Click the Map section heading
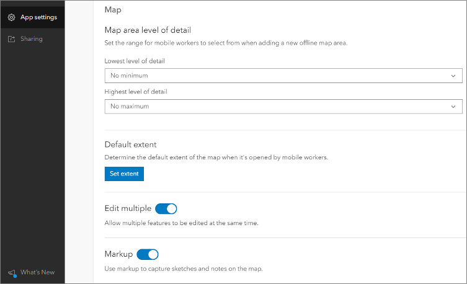Image resolution: width=467 pixels, height=284 pixels. 113,10
